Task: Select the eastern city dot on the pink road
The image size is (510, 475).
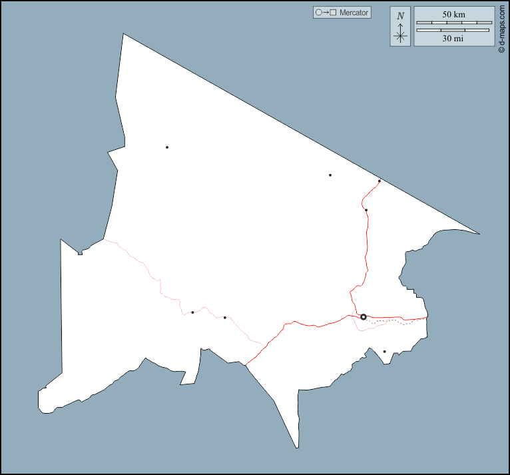Action: tap(225, 318)
